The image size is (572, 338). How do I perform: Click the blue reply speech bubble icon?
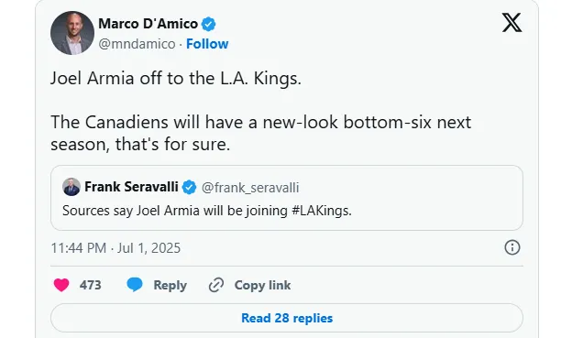point(134,284)
